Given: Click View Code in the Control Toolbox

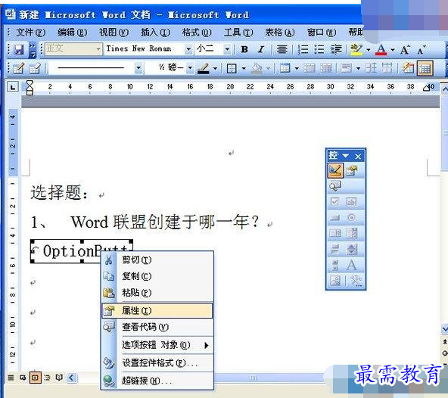Looking at the screenshot, I should coord(334,186).
